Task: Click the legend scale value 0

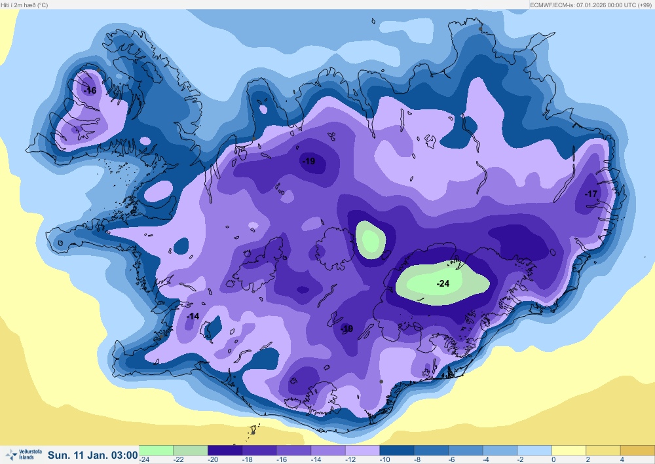Action: (553, 459)
